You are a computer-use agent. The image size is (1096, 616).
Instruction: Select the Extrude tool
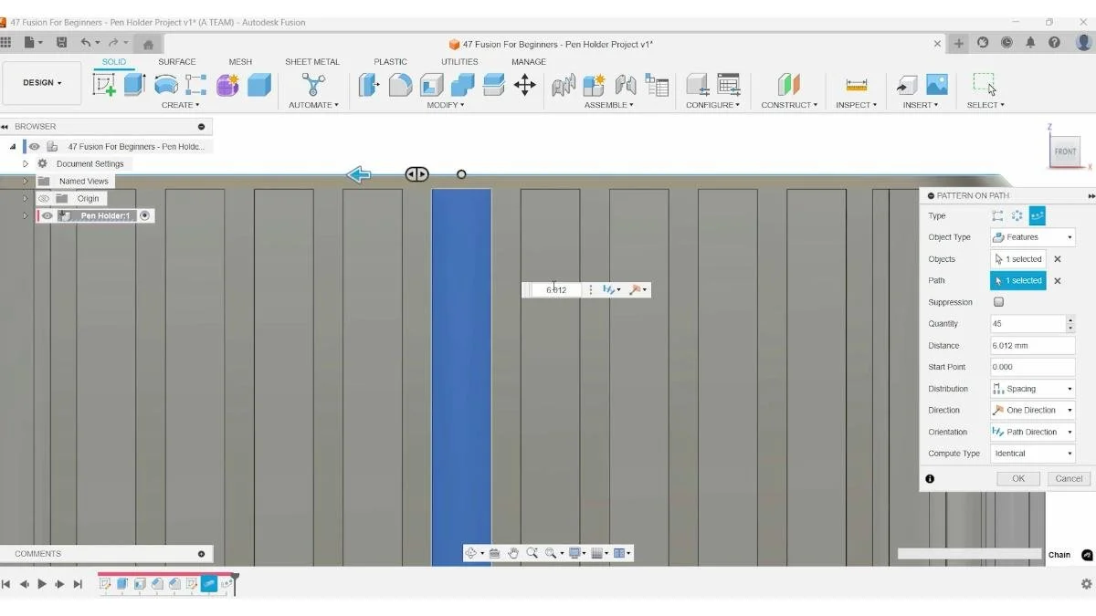click(x=135, y=85)
